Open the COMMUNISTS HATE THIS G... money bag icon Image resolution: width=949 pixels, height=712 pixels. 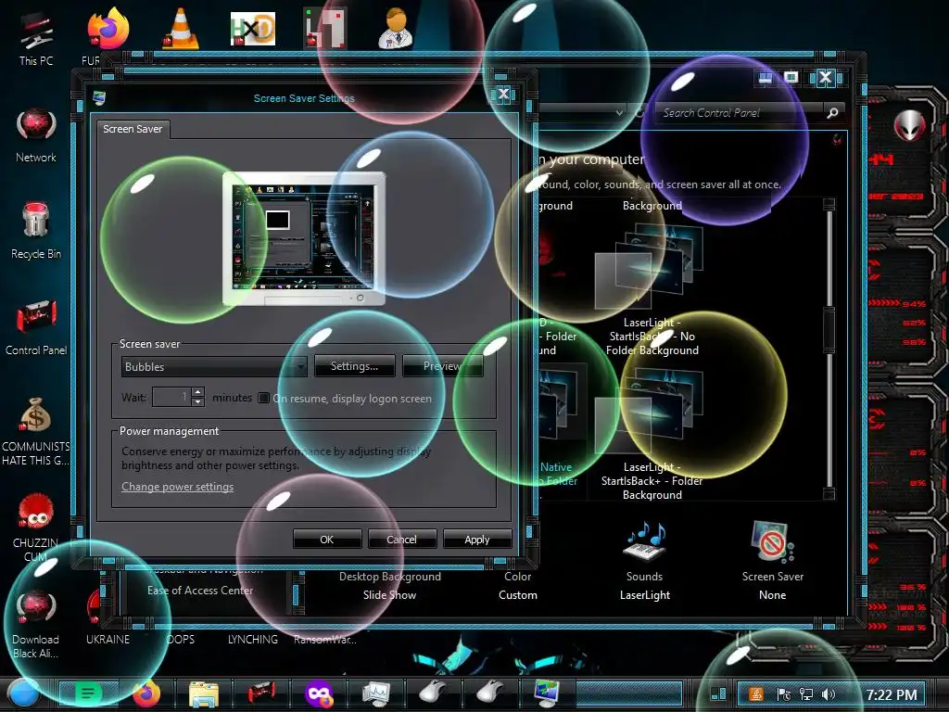(36, 431)
